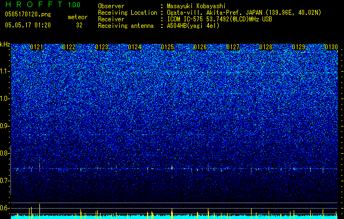Click the 0128 time marker
This screenshot has width=344, height=219.
(x=266, y=47)
